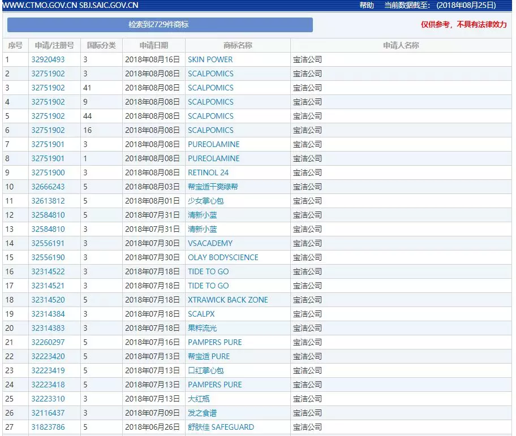Click the 申请/注册号 column header
This screenshot has height=436, width=516.
pos(54,45)
